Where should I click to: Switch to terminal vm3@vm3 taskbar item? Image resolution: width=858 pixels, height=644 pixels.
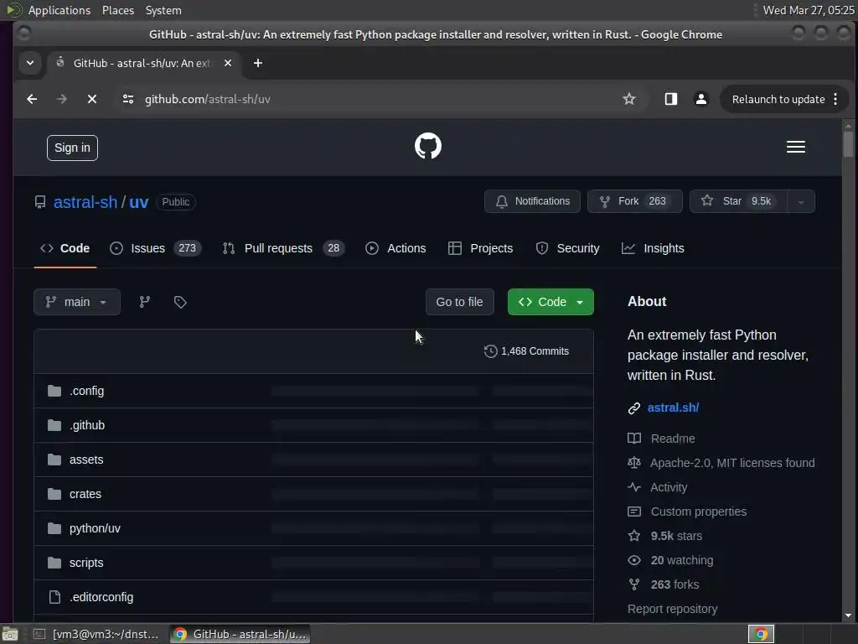(97, 634)
